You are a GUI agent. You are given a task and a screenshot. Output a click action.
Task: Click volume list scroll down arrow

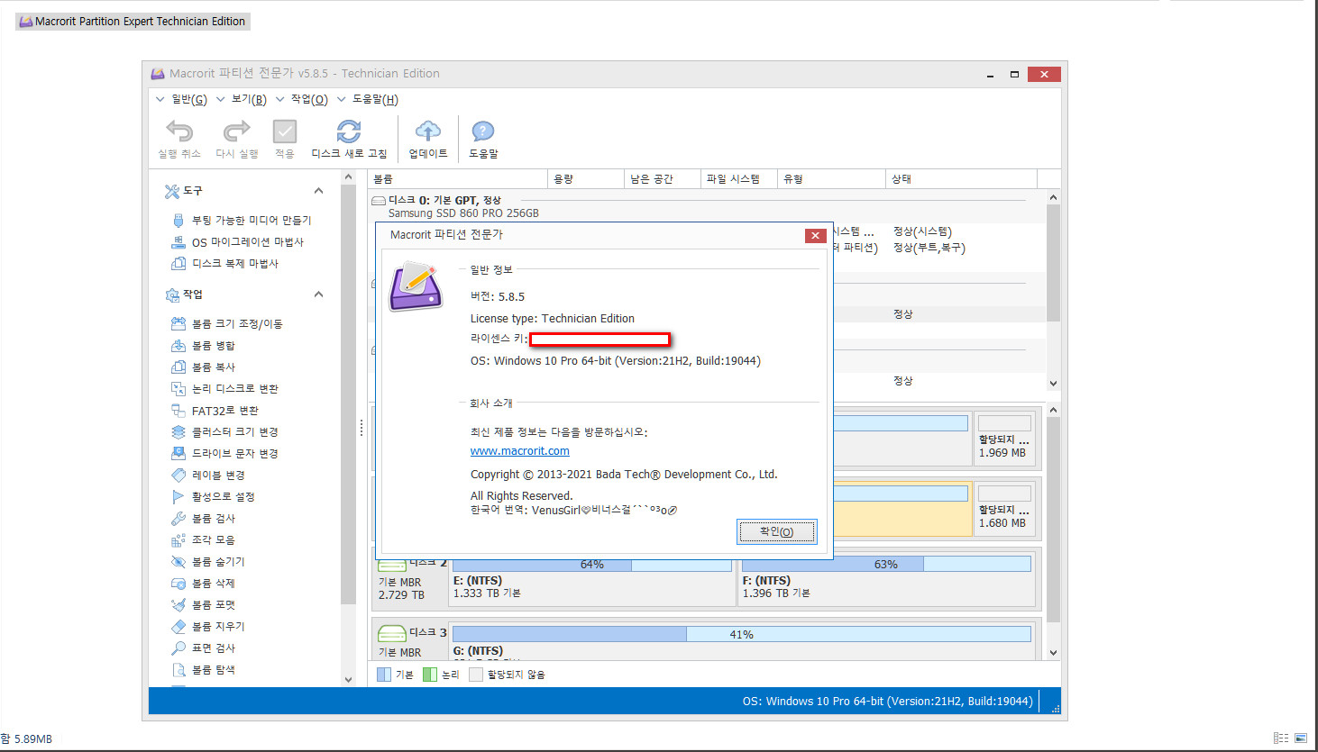pos(1053,384)
